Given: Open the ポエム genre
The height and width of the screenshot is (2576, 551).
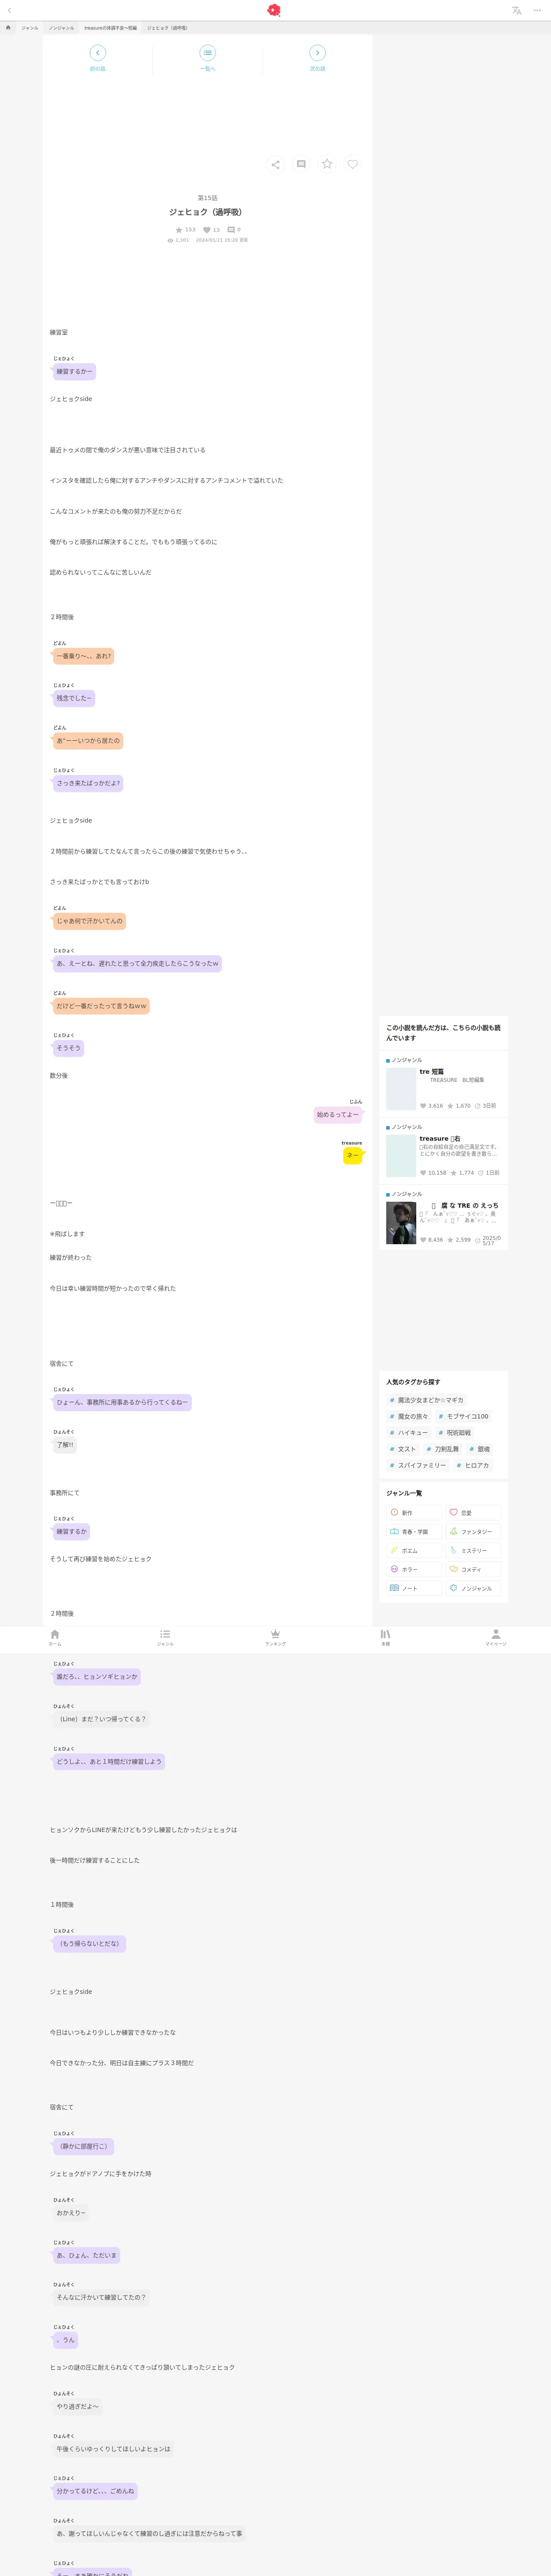Looking at the screenshot, I should click(414, 1551).
